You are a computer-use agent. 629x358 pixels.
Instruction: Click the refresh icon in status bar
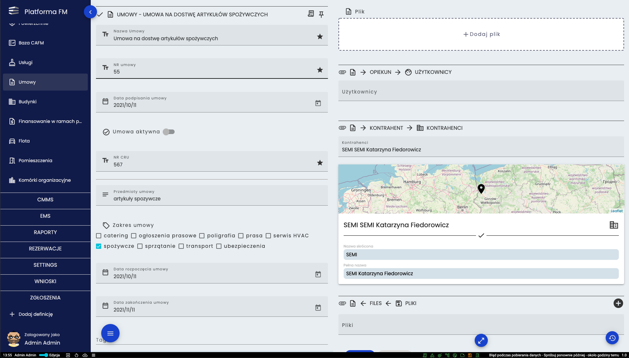(x=76, y=355)
